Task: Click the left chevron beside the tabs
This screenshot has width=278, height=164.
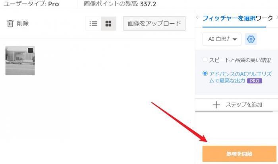Action: (x=197, y=17)
